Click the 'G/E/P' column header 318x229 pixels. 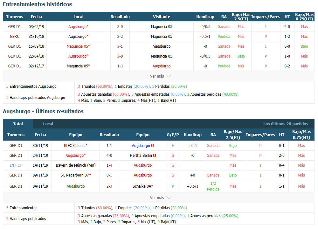(173, 135)
